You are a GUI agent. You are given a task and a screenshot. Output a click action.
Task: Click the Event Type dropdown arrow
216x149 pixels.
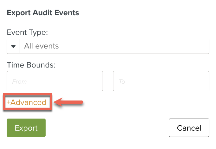click(x=13, y=46)
